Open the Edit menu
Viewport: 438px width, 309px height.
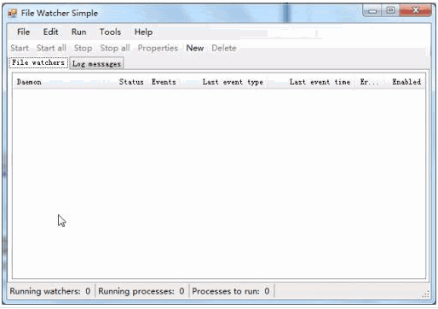click(50, 32)
